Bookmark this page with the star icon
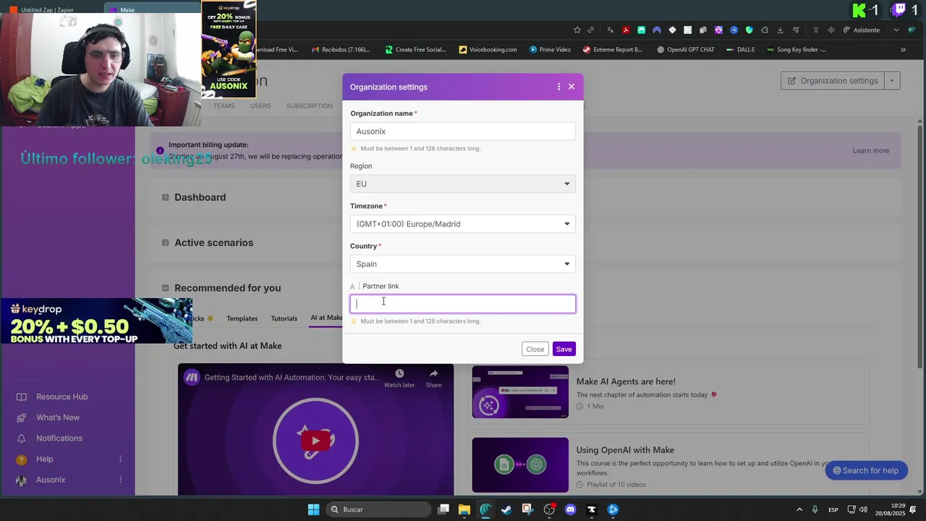Screen dimensions: 926x521 pyautogui.click(x=577, y=30)
